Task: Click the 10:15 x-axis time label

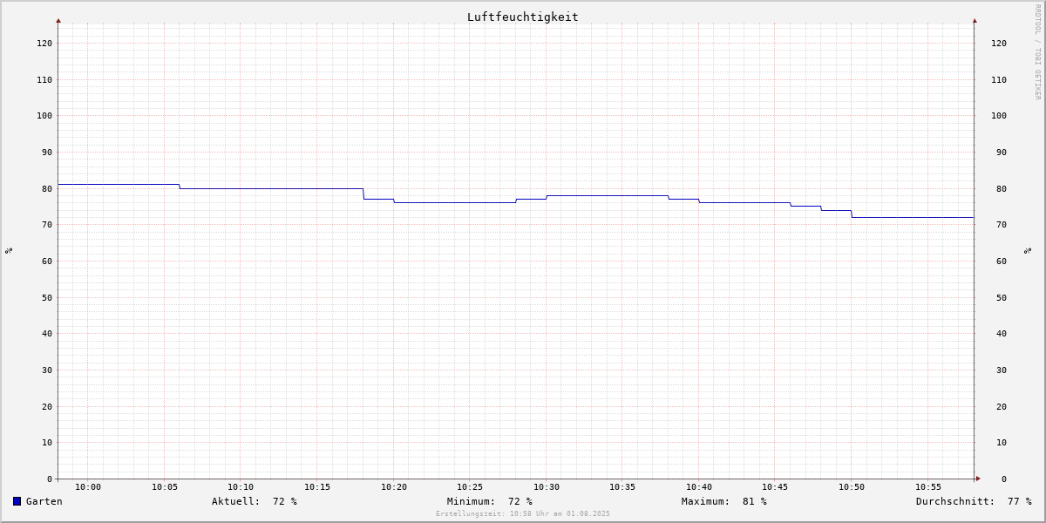Action: [x=317, y=486]
